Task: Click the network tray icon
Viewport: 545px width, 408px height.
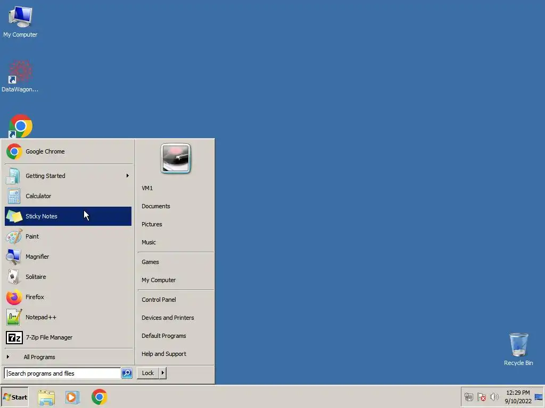Action: point(469,397)
